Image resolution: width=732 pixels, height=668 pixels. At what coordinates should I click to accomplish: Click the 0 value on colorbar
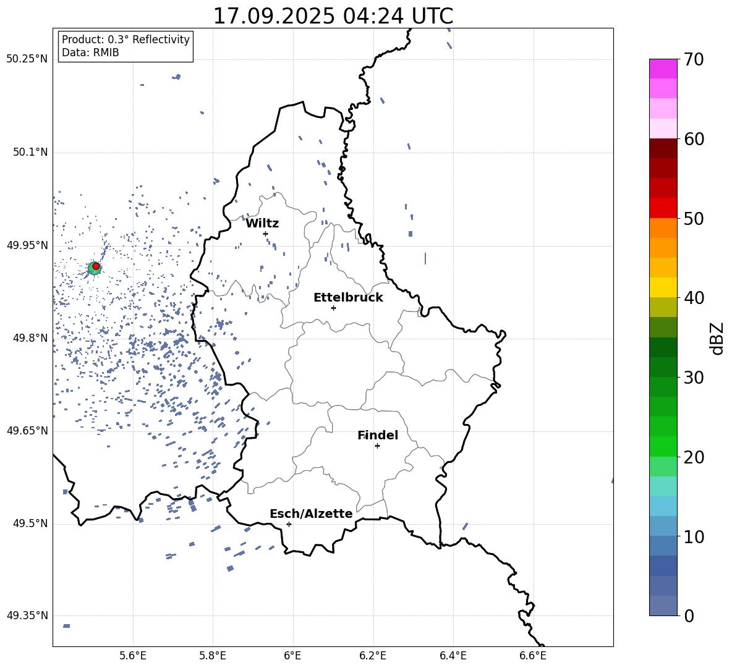[689, 615]
